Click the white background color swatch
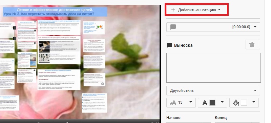 pyautogui.click(x=244, y=103)
